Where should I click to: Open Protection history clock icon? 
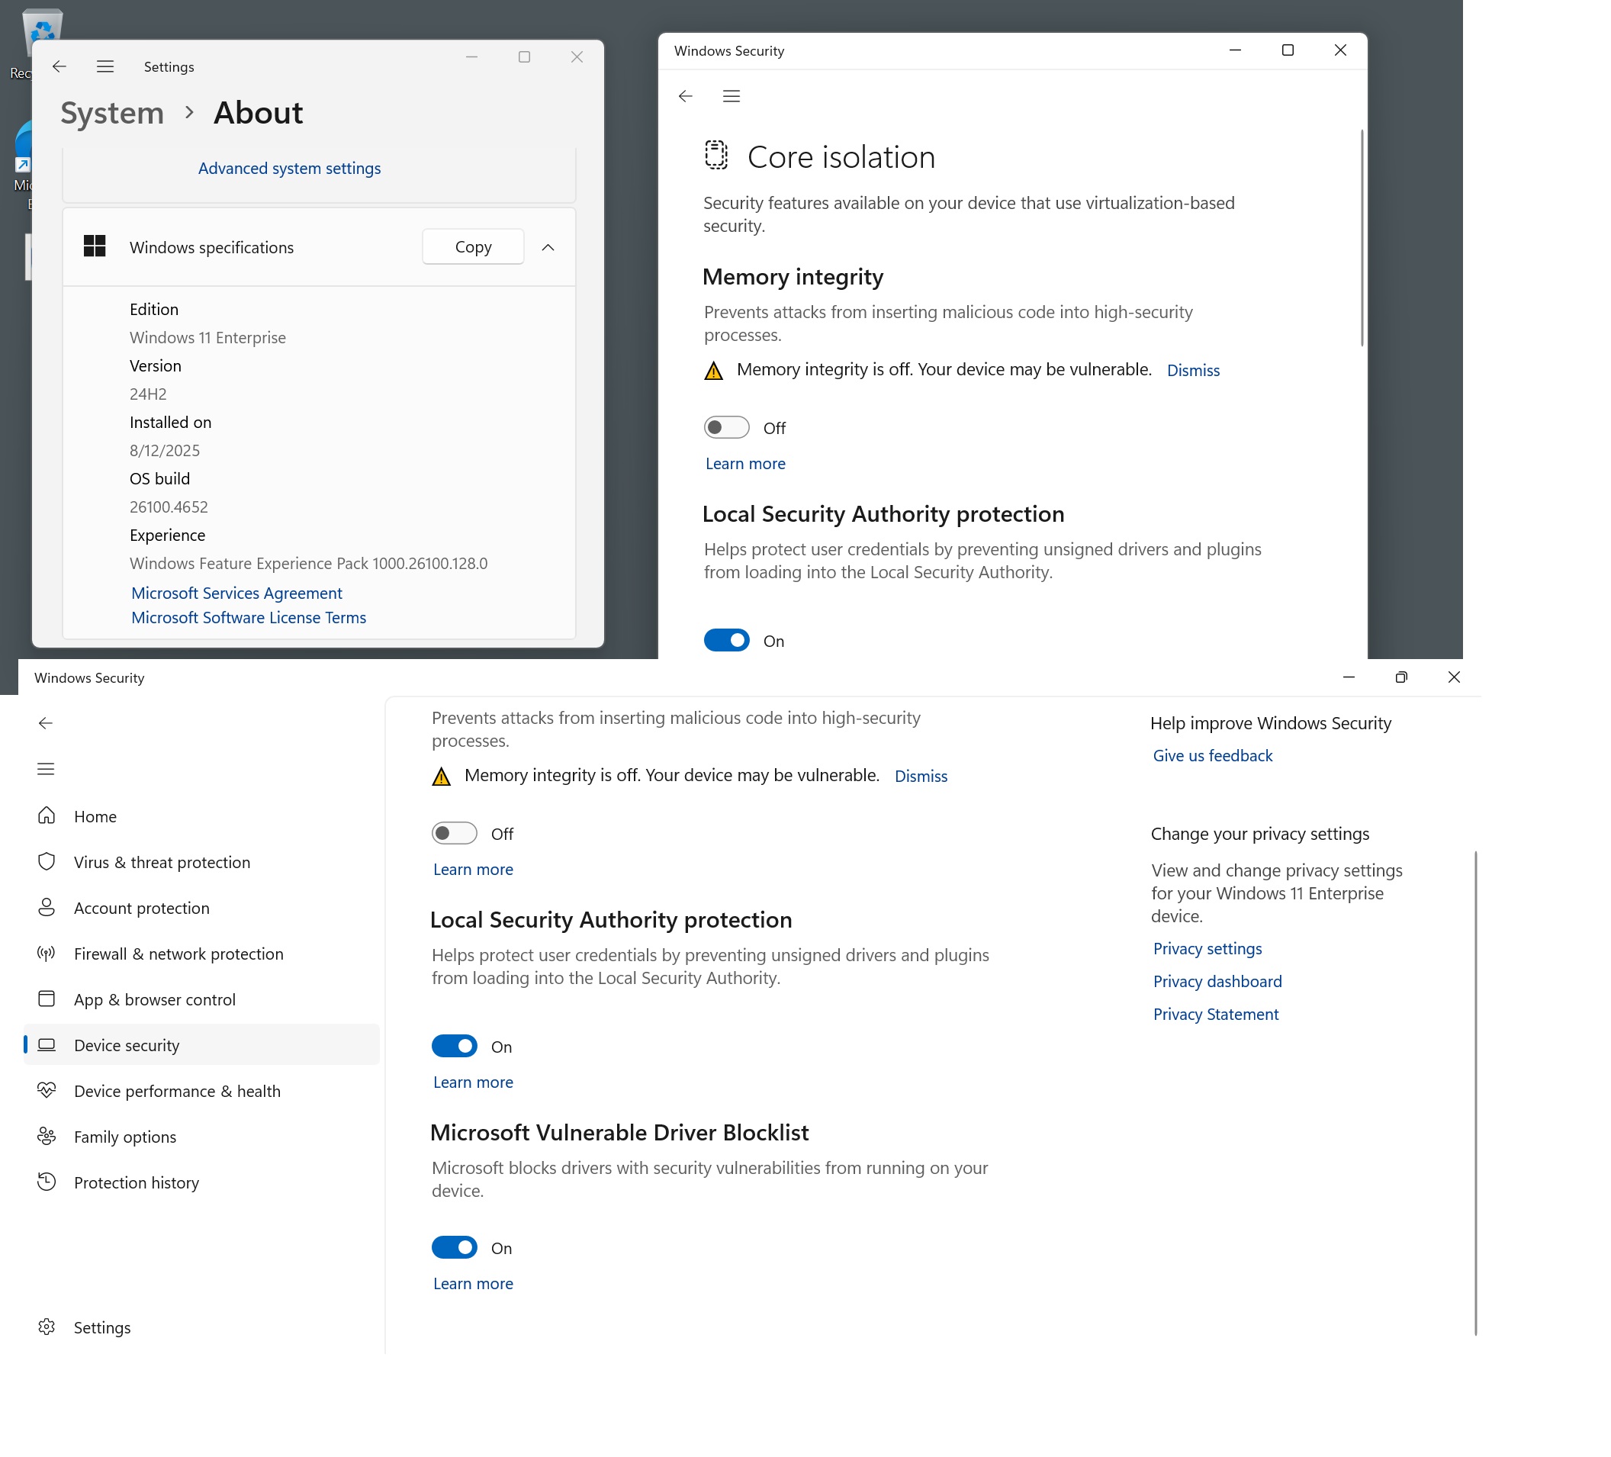47,1182
